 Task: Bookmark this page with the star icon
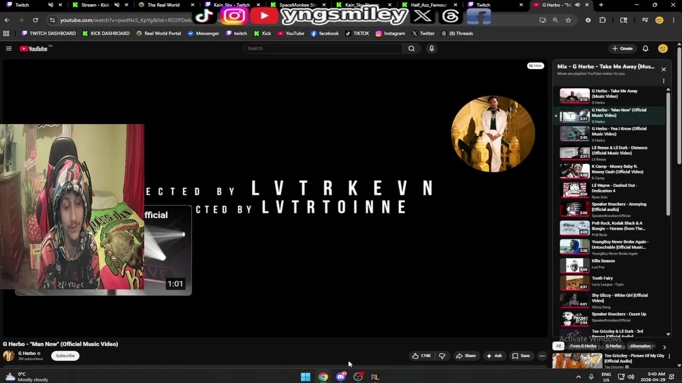[568, 20]
